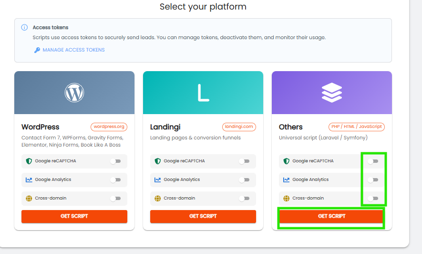This screenshot has height=254, width=422.
Task: Get the script for WordPress
Action: click(74, 216)
